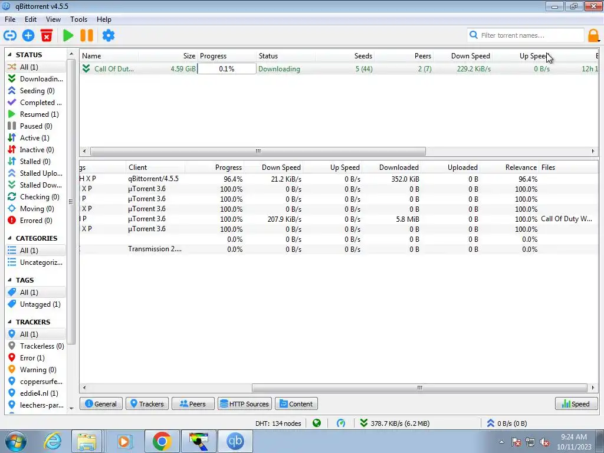Select the Stalled Downloading filter
The width and height of the screenshot is (604, 453).
pos(35,185)
